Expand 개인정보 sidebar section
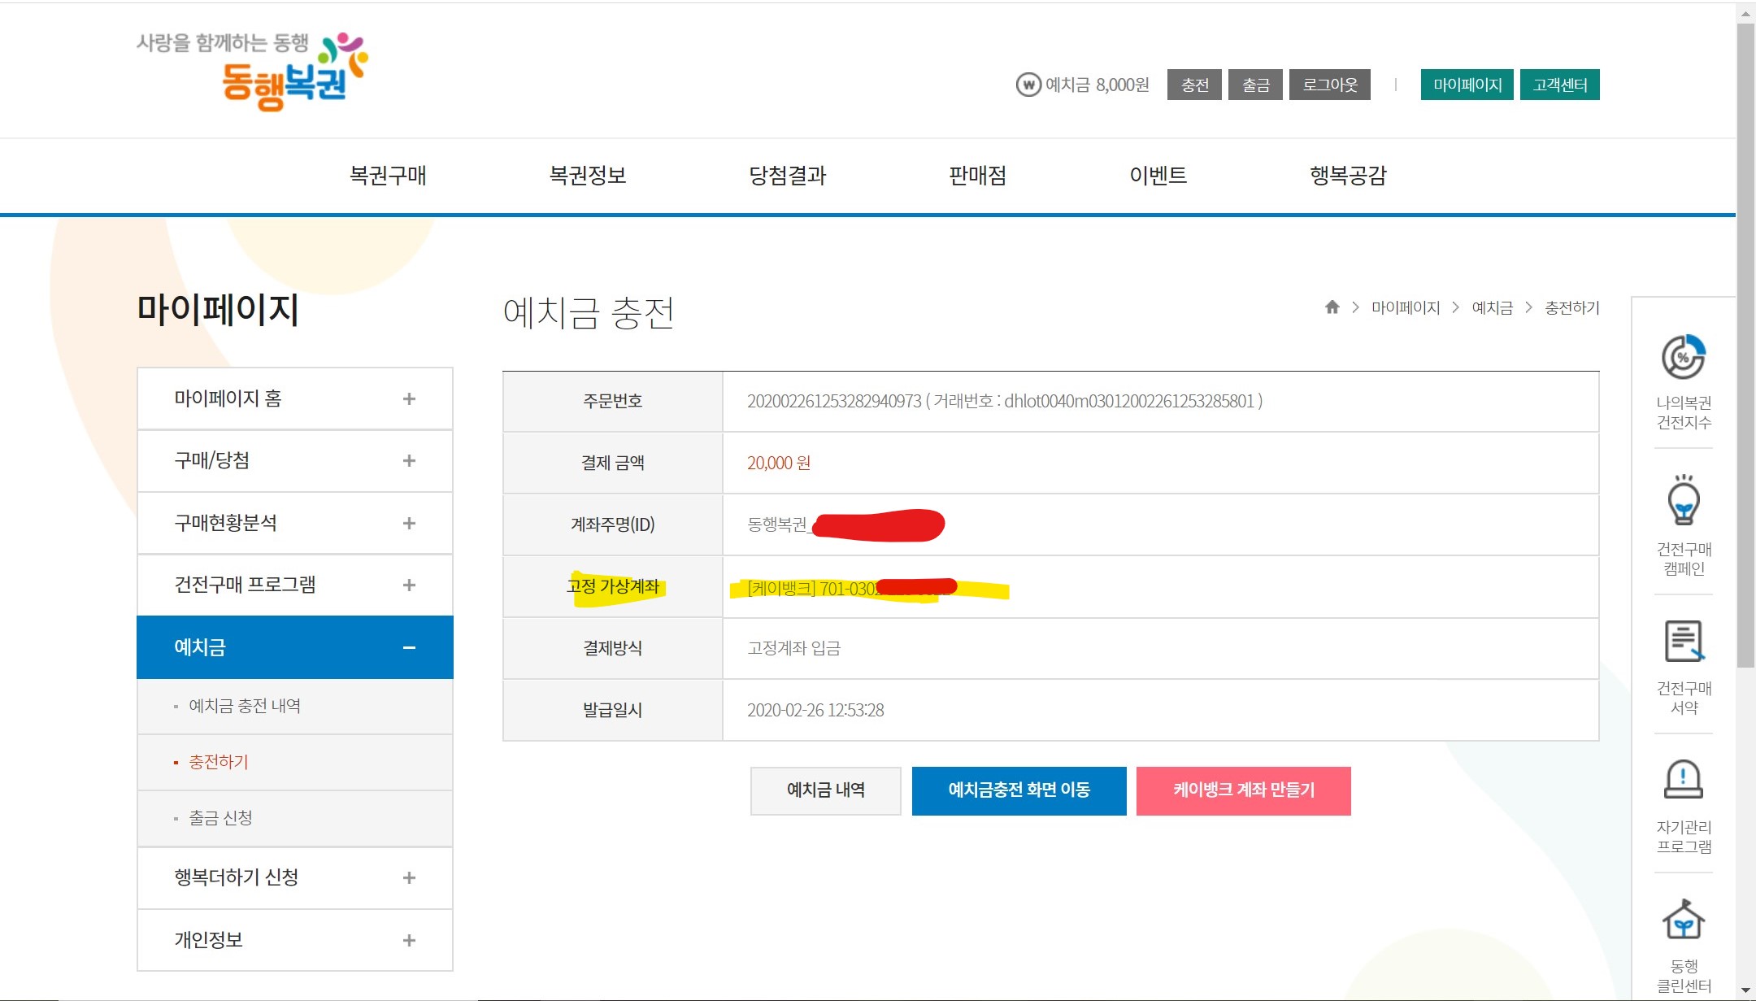 tap(409, 940)
